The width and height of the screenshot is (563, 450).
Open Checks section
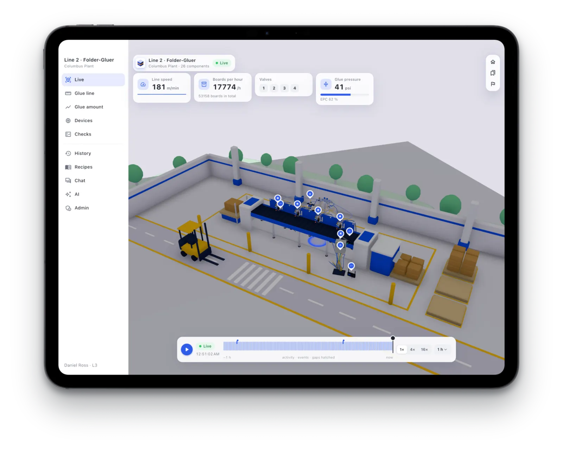[93, 134]
